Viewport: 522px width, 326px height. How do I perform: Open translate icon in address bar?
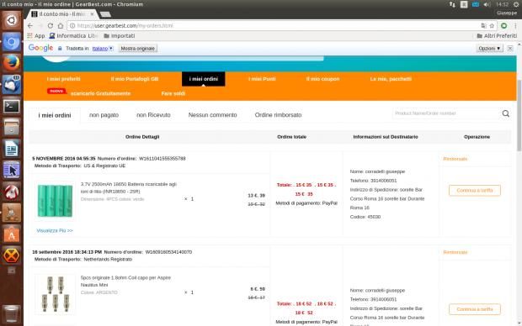click(x=483, y=25)
